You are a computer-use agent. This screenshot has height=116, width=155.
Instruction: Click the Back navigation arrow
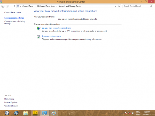coord(3,6)
